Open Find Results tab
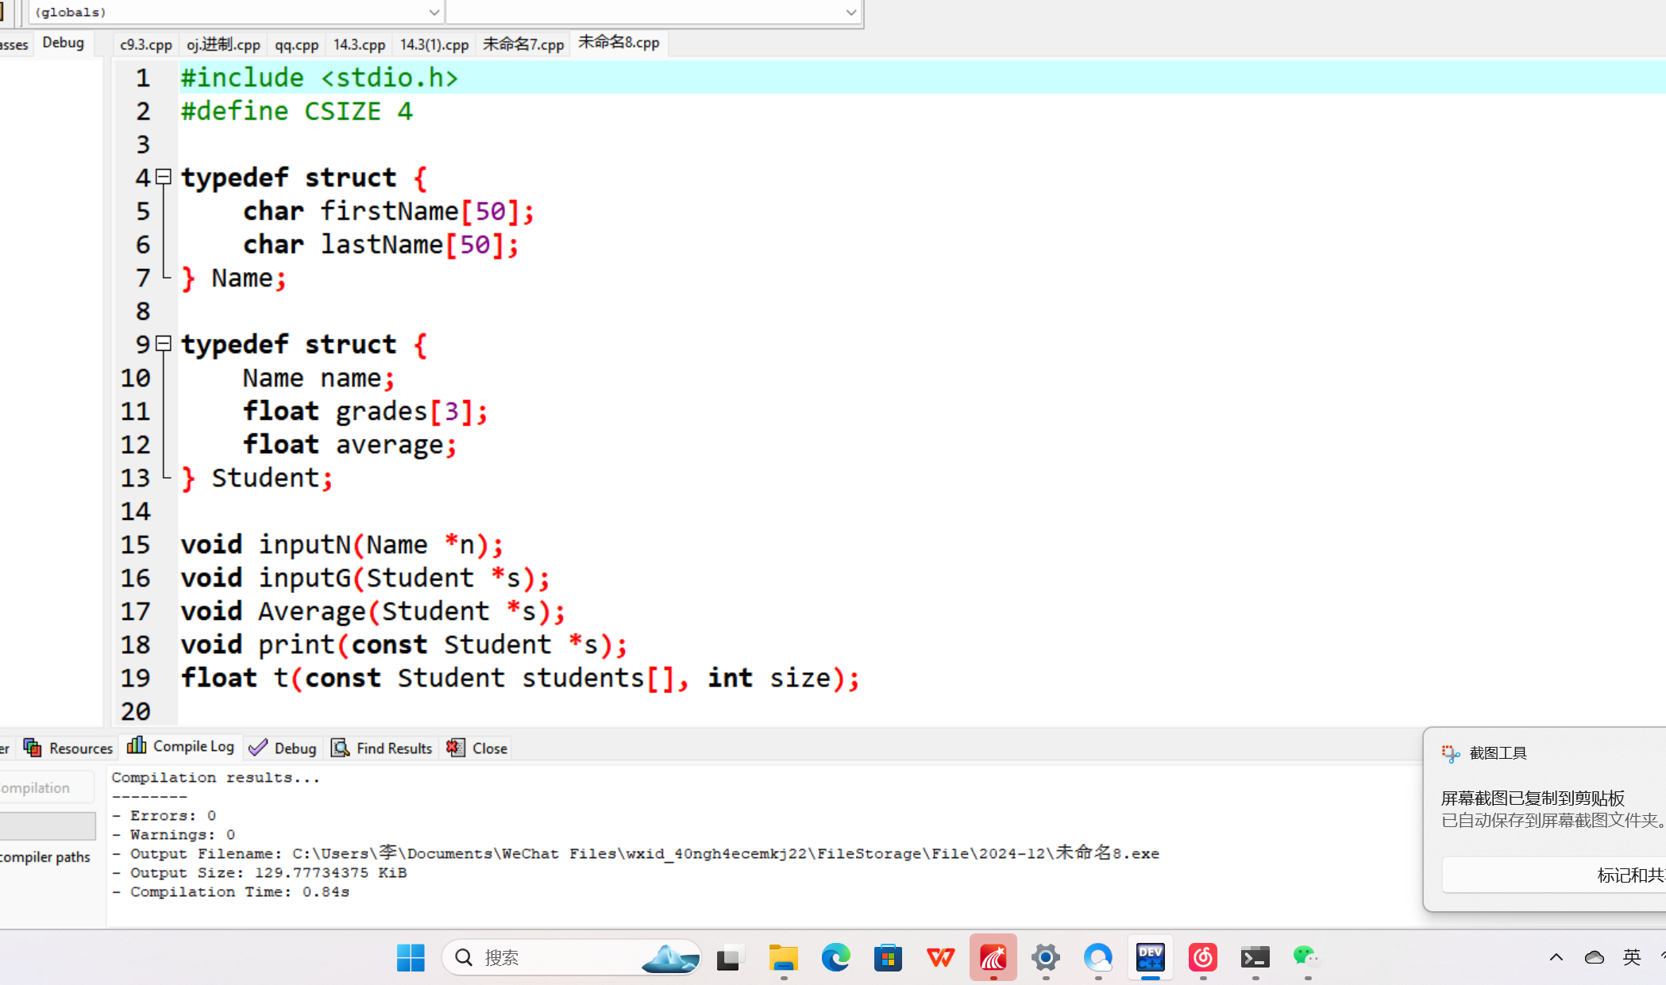 383,748
